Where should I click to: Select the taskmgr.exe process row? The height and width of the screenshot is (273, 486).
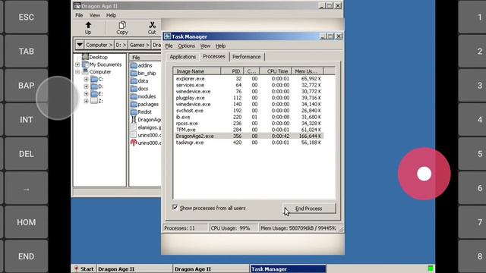[x=248, y=143]
